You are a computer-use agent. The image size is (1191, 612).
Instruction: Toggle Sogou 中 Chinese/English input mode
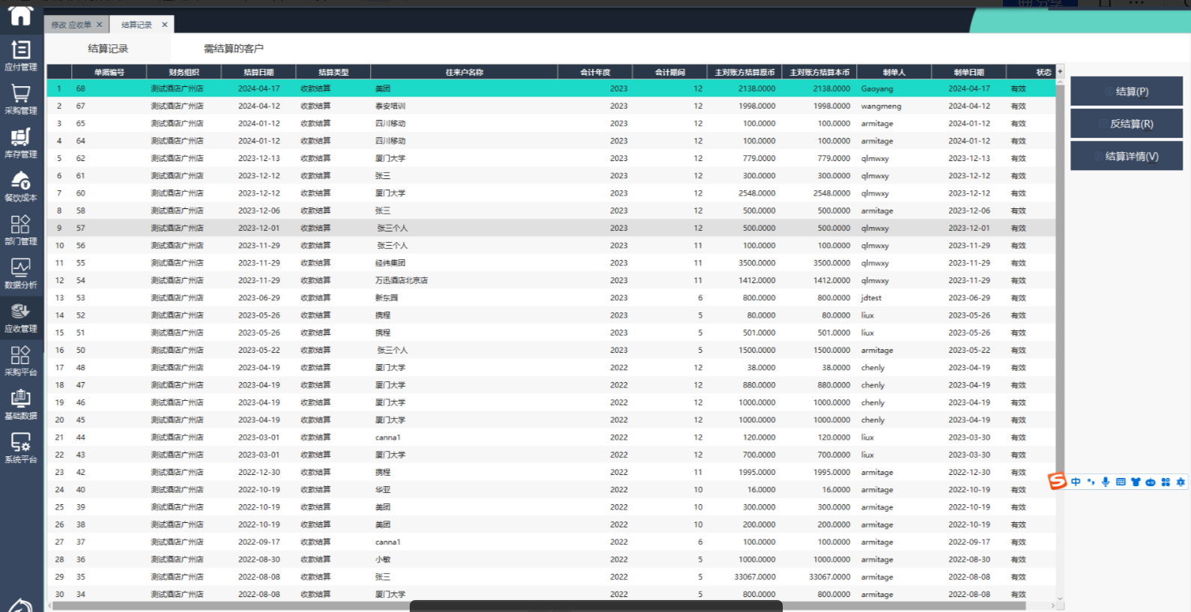[1076, 482]
